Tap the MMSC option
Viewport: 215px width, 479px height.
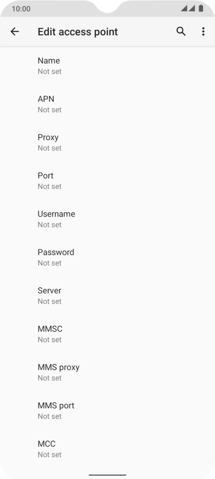pyautogui.click(x=107, y=334)
